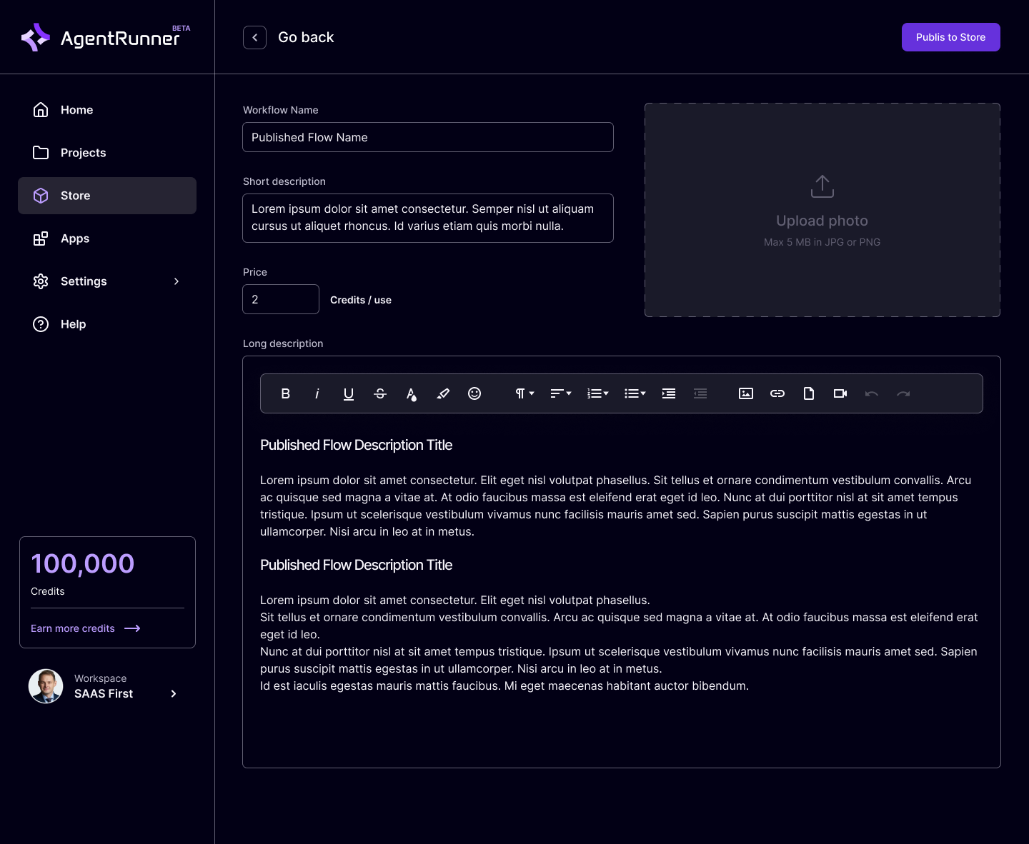Click the Upload photo area
The image size is (1029, 844).
click(822, 209)
